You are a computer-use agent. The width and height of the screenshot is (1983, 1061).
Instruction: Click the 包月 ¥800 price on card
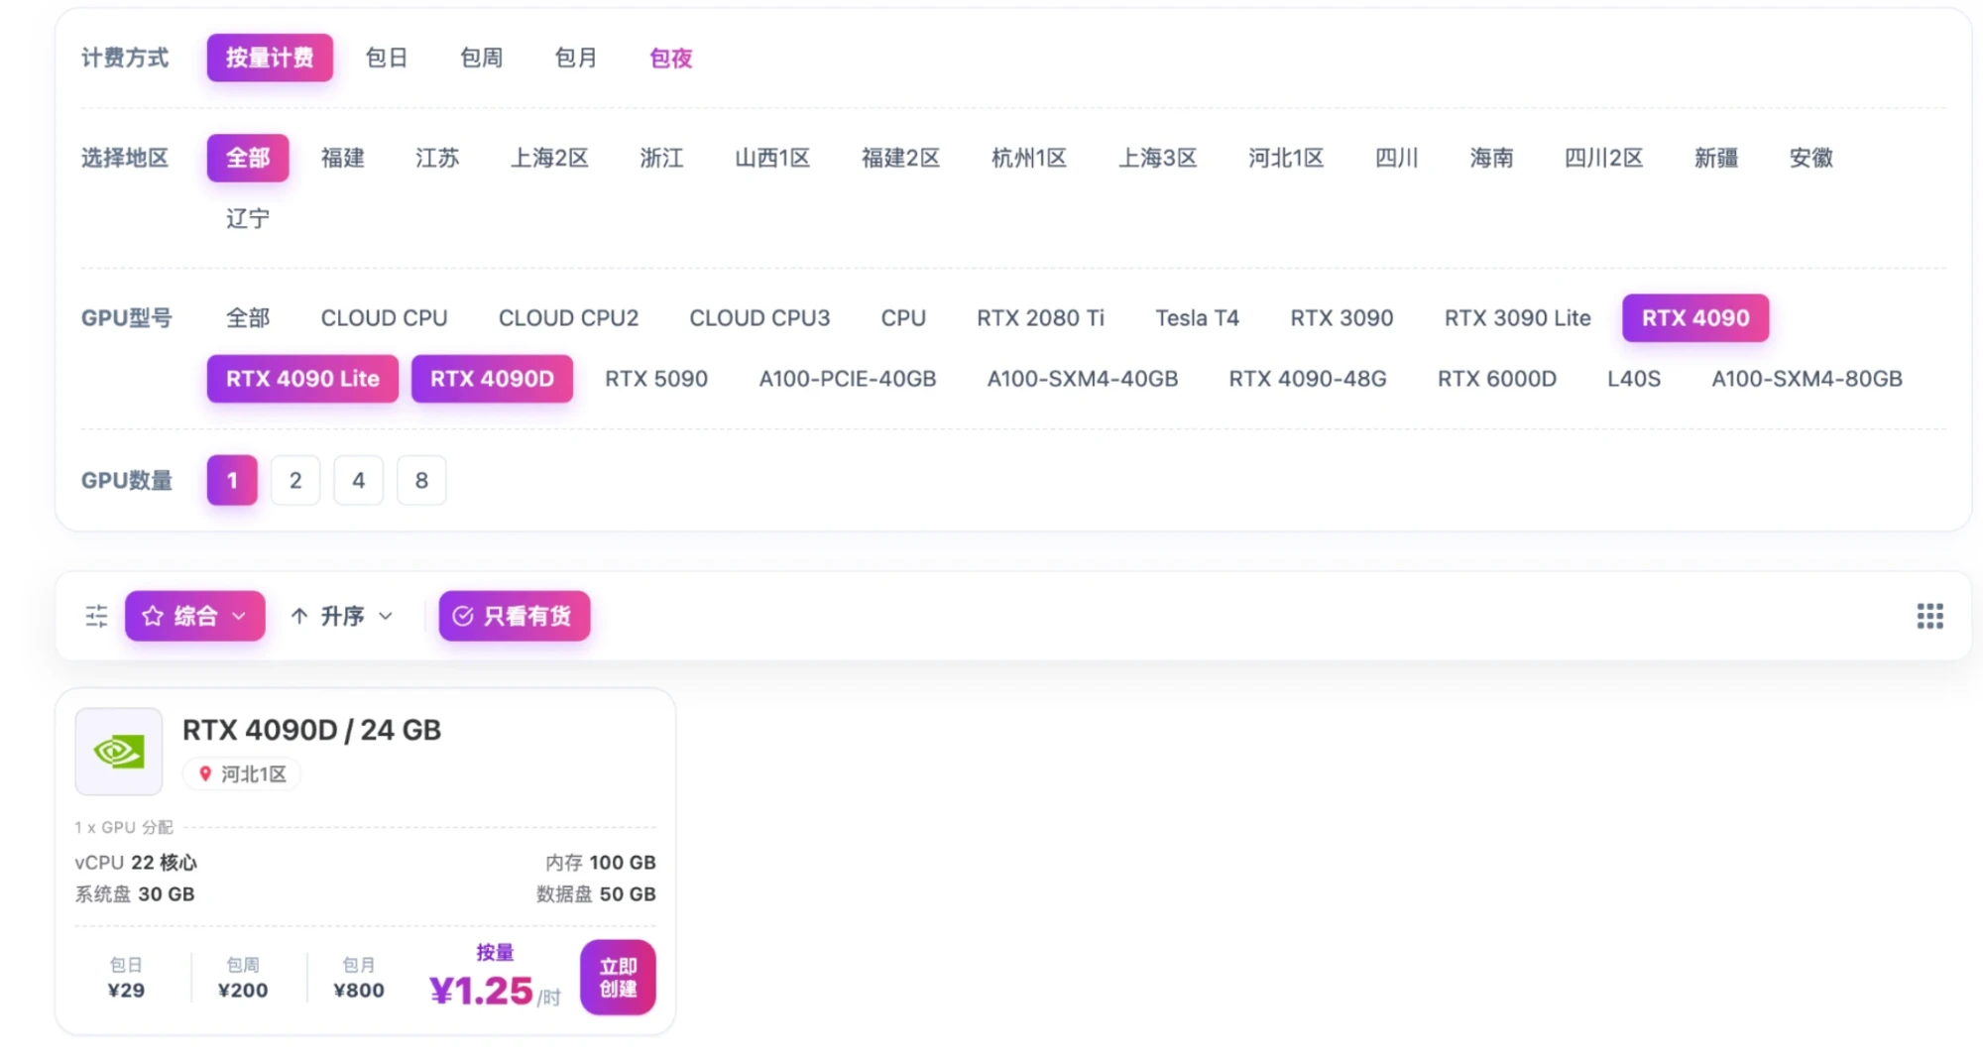pyautogui.click(x=359, y=978)
